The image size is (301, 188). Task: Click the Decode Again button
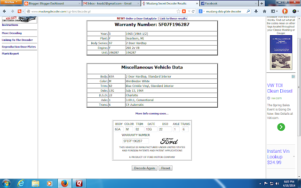point(144,168)
